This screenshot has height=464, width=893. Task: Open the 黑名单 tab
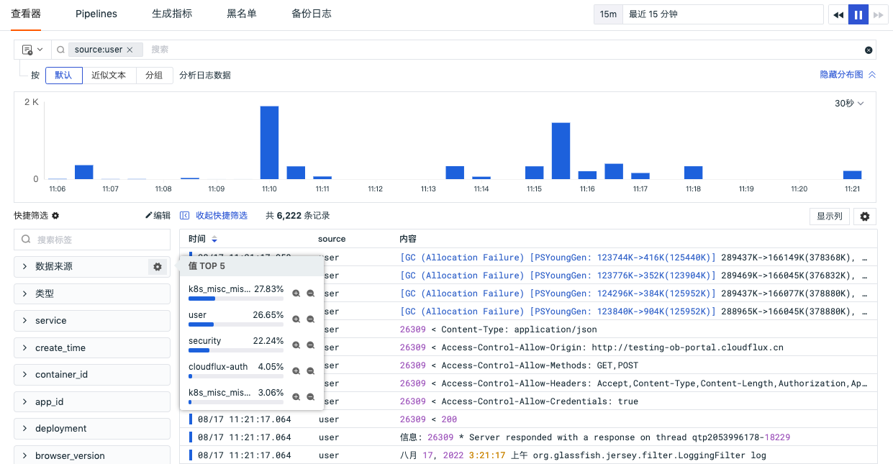coord(242,14)
